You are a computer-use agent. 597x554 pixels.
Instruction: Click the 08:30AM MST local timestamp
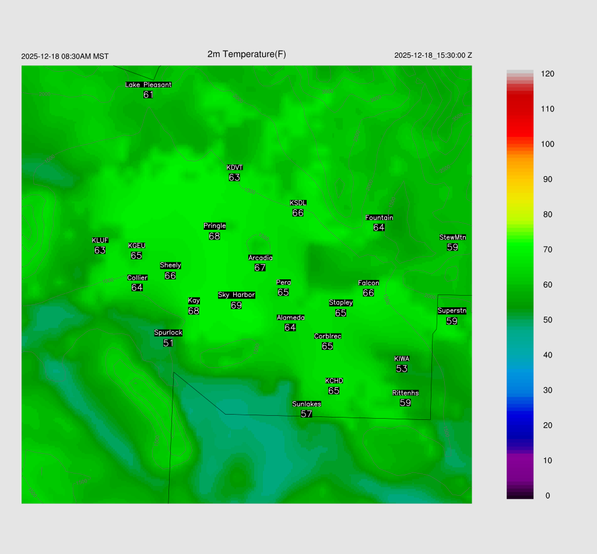point(65,57)
